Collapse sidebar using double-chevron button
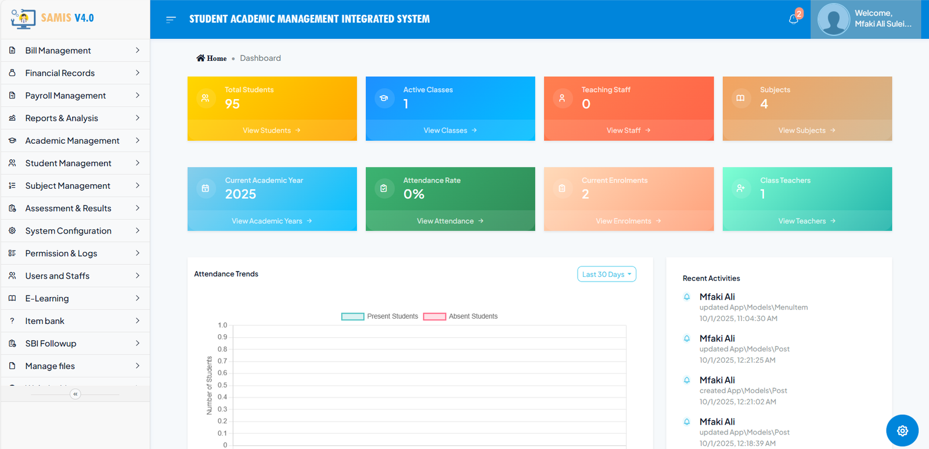Screen dimensions: 929x449 (75, 394)
